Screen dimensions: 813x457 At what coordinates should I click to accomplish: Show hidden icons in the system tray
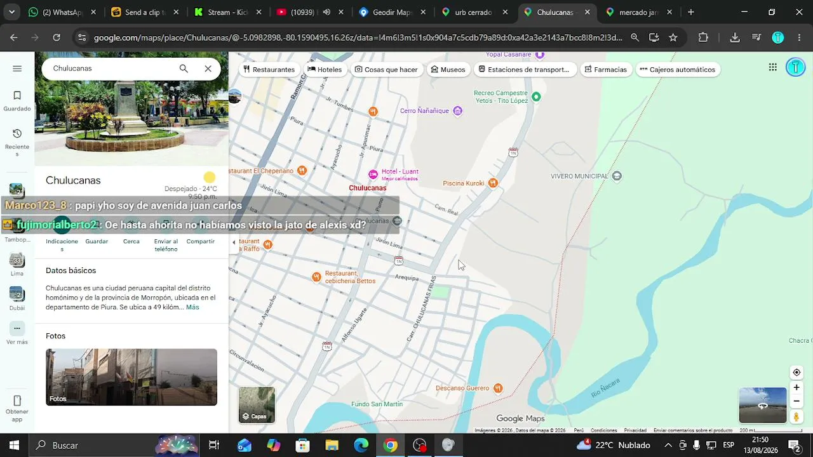[x=668, y=445]
